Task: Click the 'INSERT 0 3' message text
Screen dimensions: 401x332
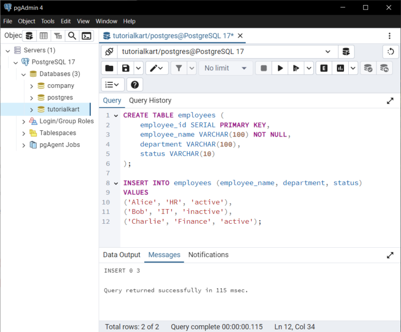Action: 122,271
